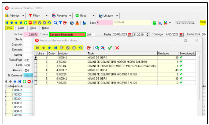
Task: Click the print icon in main toolbar
Action: (x=72, y=23)
